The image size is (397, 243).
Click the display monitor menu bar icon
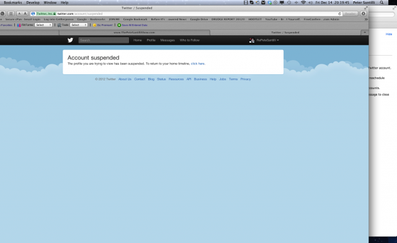[x=282, y=2]
